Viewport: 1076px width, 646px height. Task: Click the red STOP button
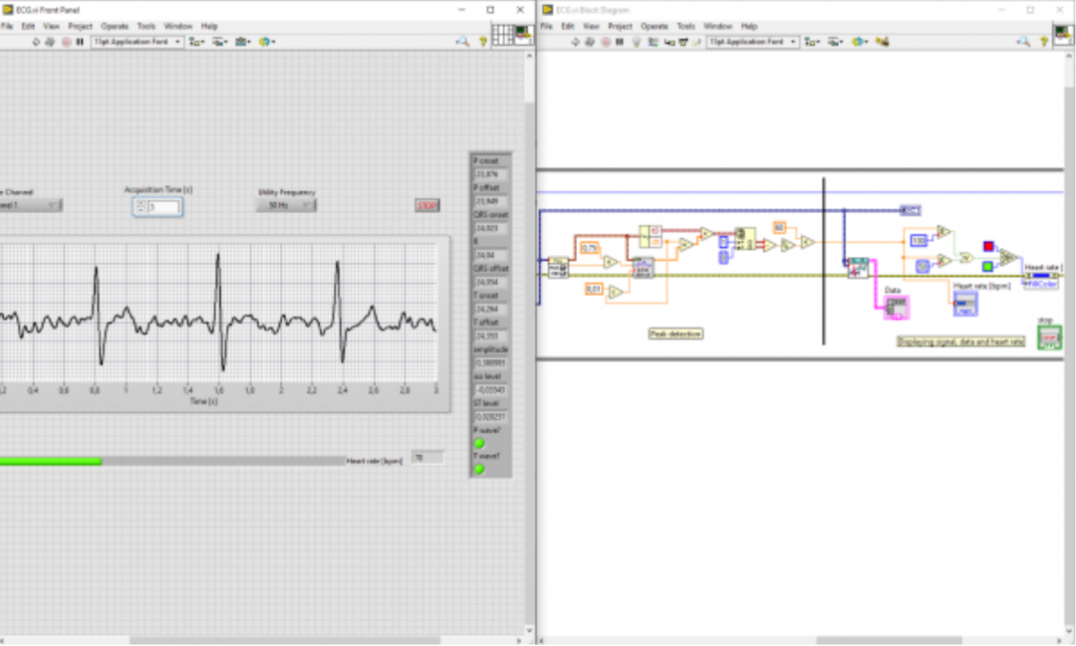[x=427, y=206]
